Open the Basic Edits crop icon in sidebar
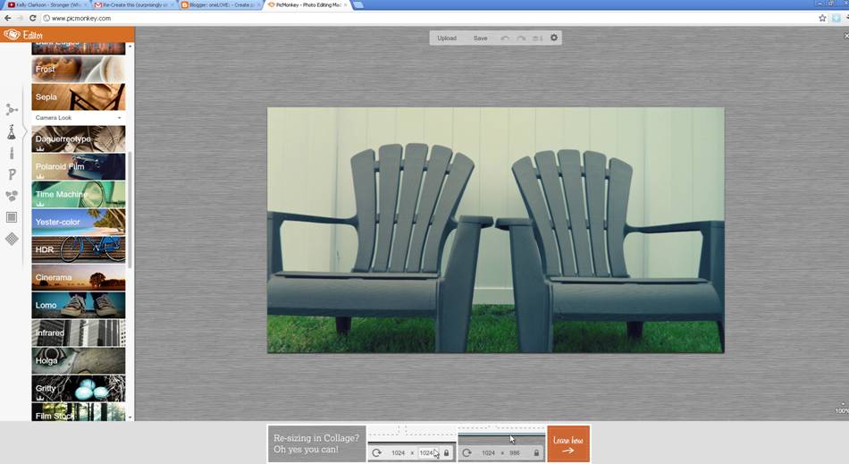849x464 pixels. coord(12,110)
